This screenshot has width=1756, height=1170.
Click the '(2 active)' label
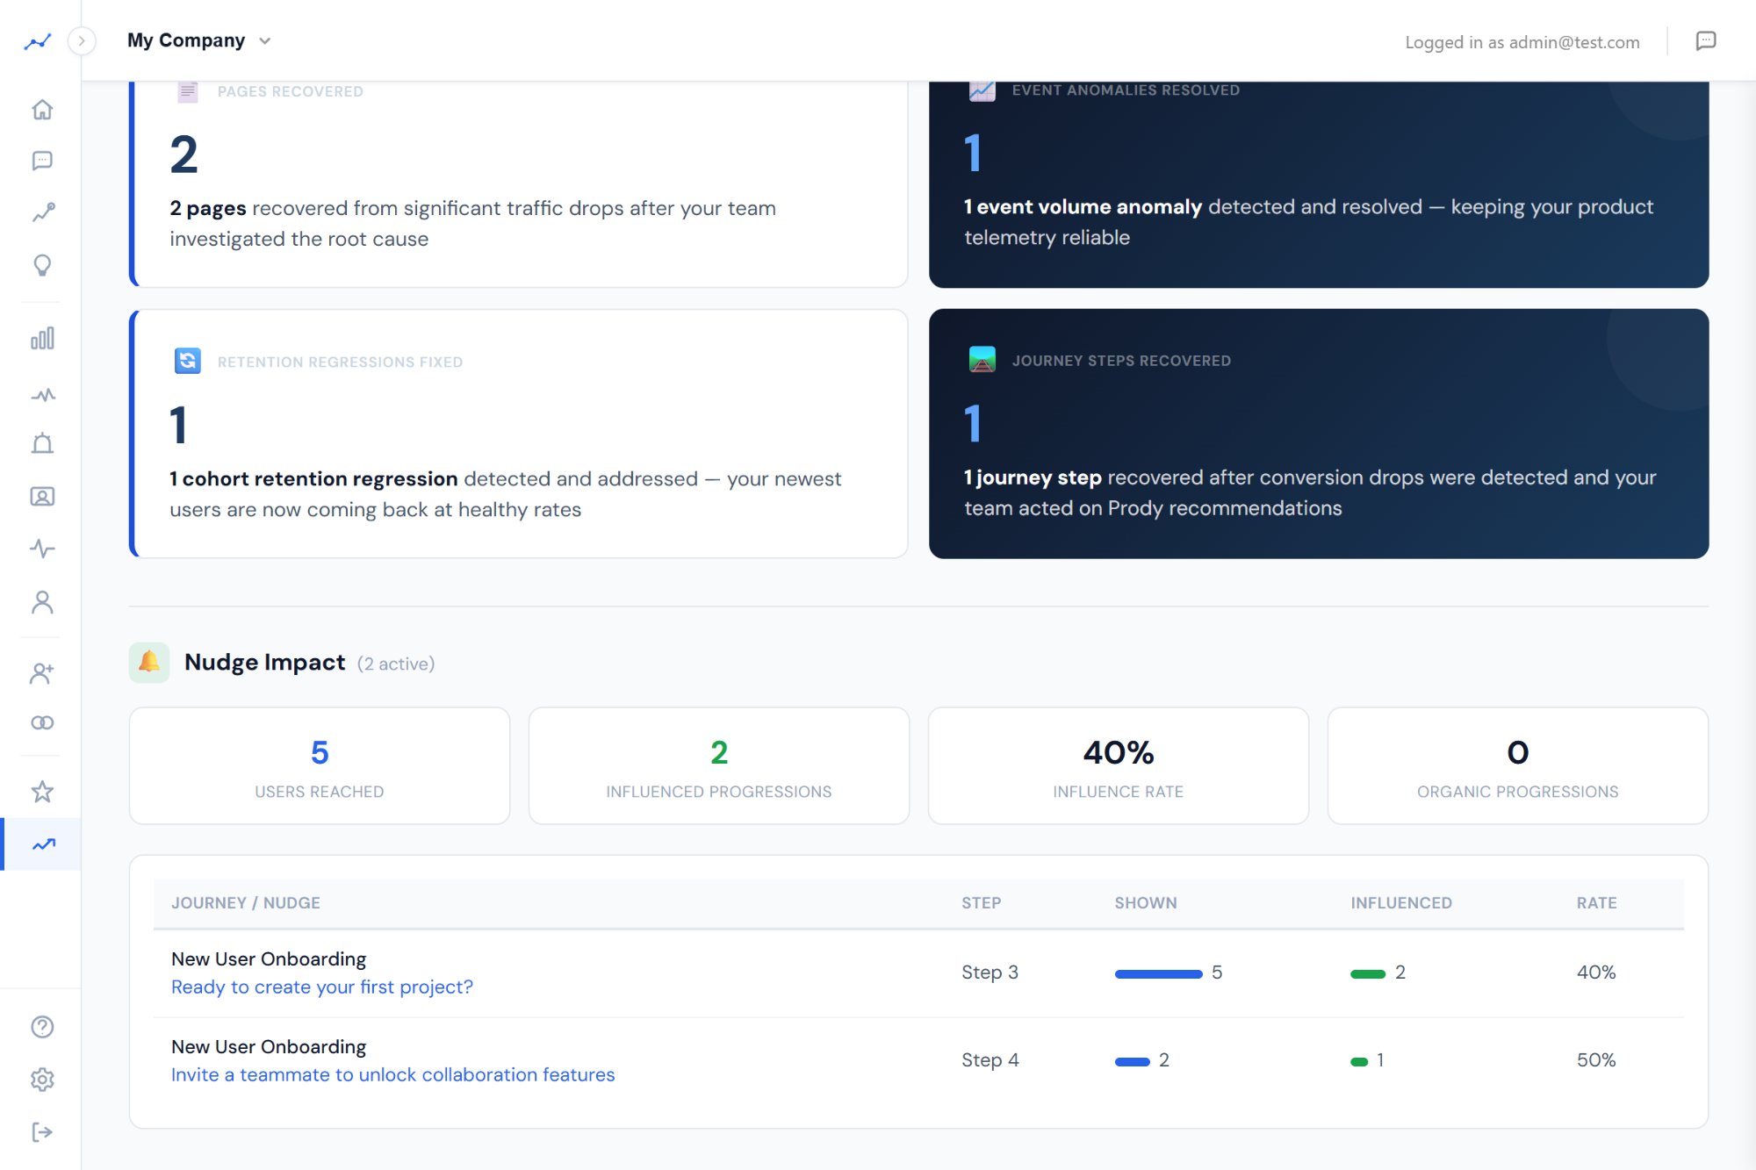[x=396, y=664]
